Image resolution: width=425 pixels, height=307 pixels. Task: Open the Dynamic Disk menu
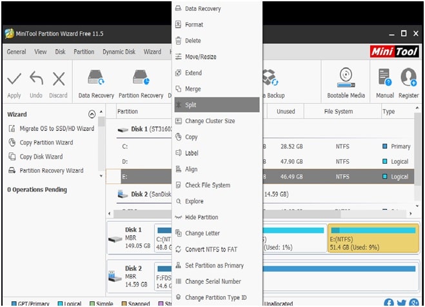click(119, 52)
